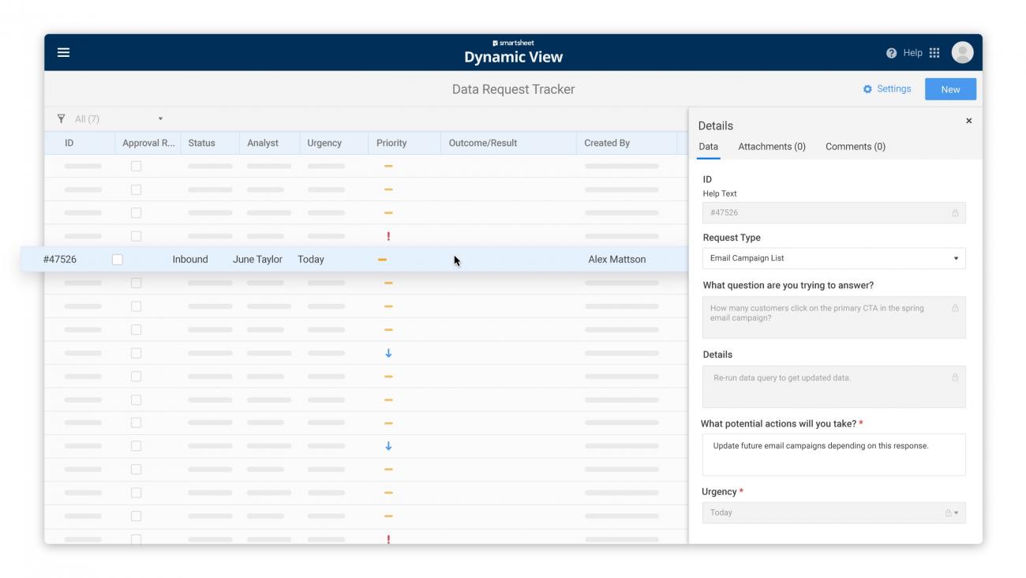
Task: Open the app launcher grid icon
Action: pyautogui.click(x=934, y=53)
